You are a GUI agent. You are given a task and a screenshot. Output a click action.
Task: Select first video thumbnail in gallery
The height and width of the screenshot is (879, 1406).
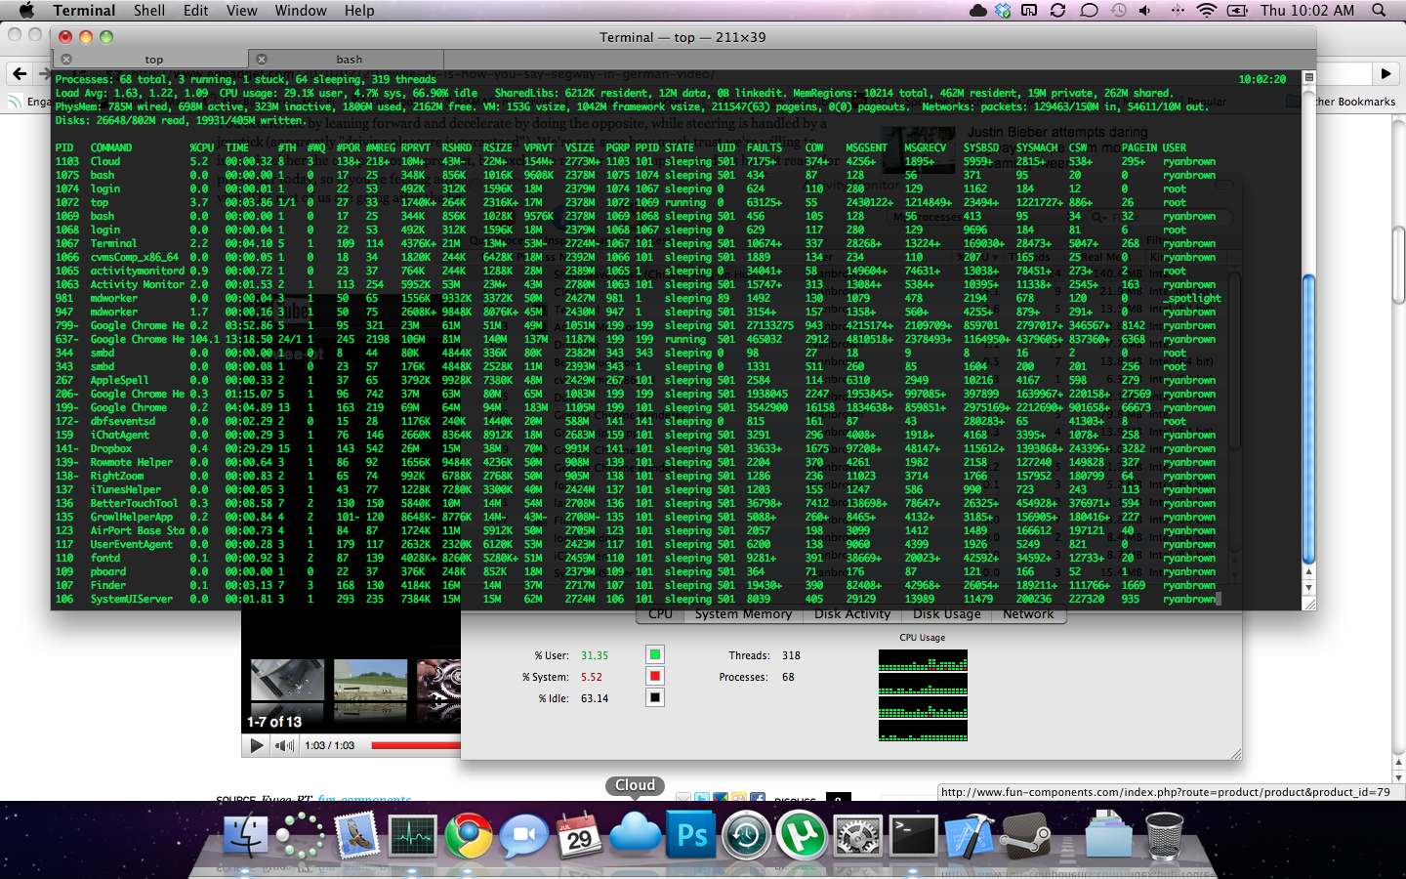287,680
